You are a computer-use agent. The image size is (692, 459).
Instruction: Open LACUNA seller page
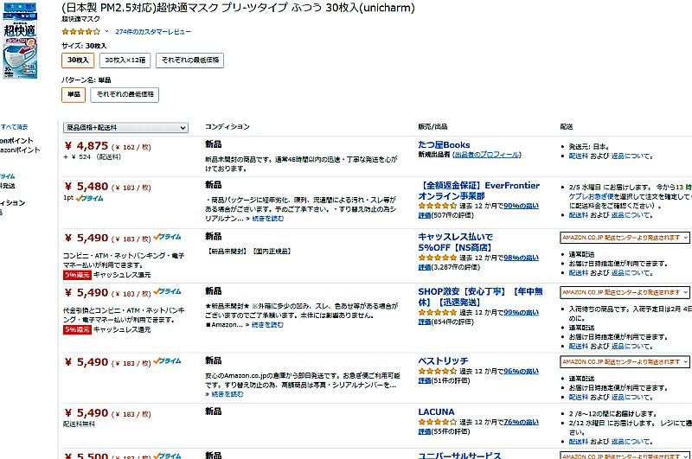click(x=436, y=411)
